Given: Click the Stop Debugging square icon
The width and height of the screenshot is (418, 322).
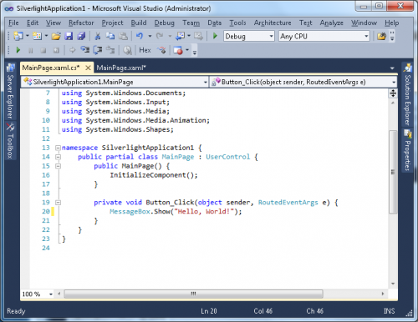Looking at the screenshot, I should point(43,50).
